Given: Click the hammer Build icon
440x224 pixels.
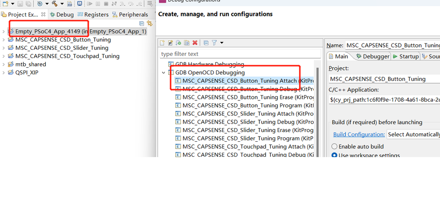Looking at the screenshot, I should tap(55, 4).
